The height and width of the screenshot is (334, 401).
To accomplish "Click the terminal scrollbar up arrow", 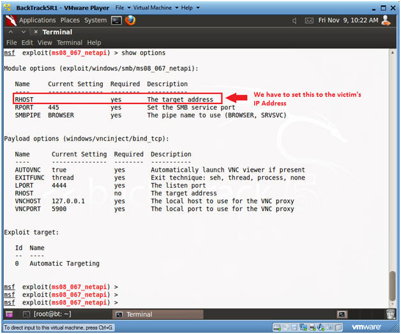I will pyautogui.click(x=392, y=52).
